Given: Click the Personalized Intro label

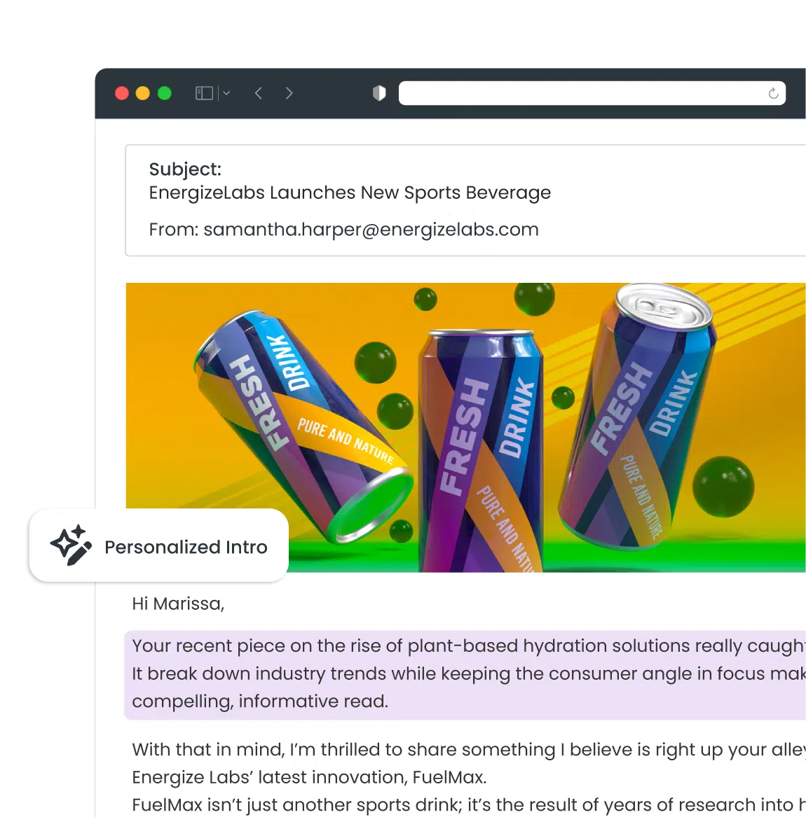Looking at the screenshot, I should [x=186, y=547].
